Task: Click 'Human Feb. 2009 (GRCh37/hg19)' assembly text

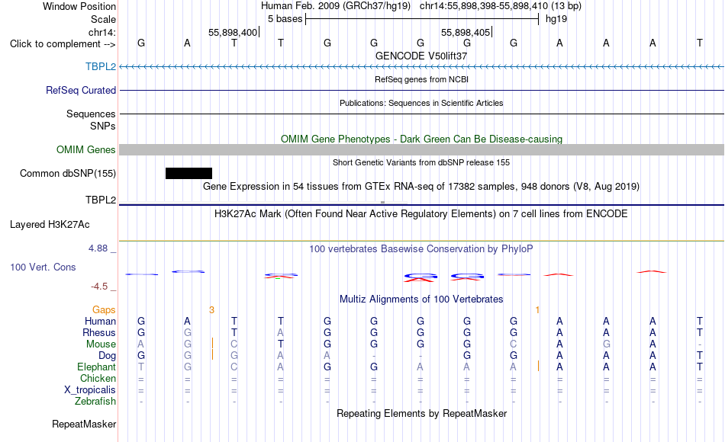Action: [336, 6]
